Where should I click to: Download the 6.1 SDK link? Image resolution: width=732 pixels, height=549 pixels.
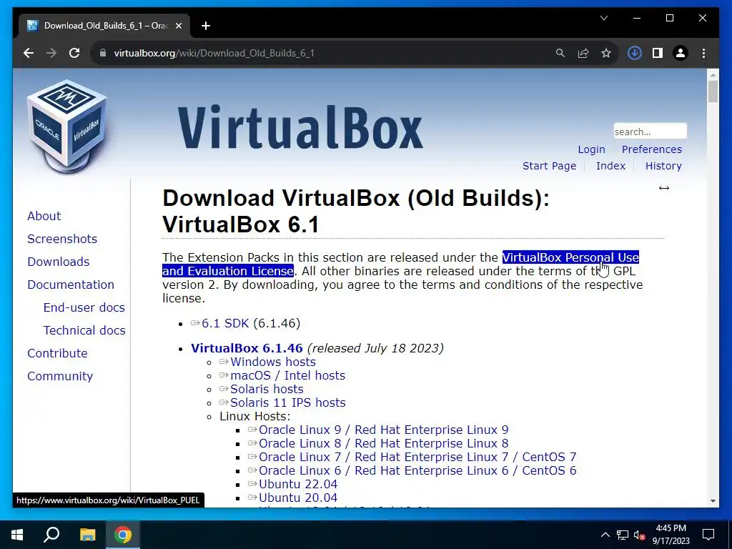point(225,324)
